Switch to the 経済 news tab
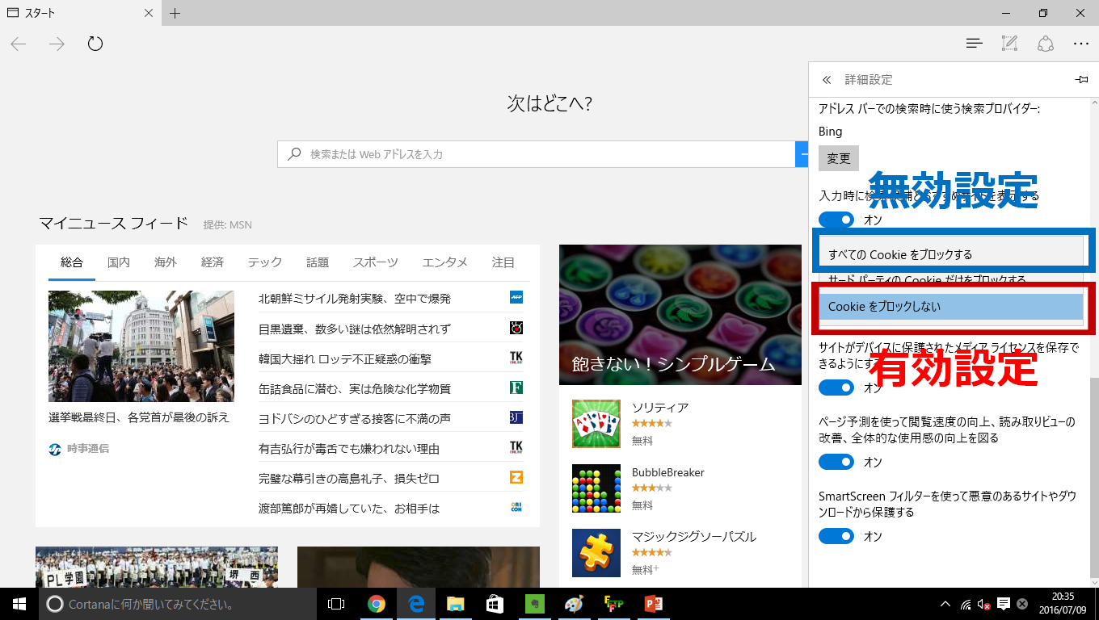 (x=213, y=262)
